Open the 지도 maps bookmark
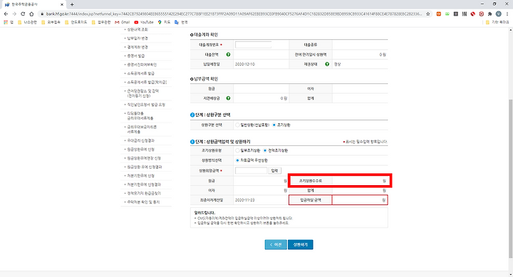This screenshot has height=277, width=513. (x=165, y=22)
